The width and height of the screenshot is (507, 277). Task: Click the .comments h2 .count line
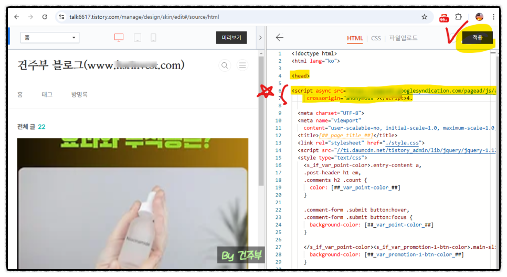pyautogui.click(x=335, y=180)
